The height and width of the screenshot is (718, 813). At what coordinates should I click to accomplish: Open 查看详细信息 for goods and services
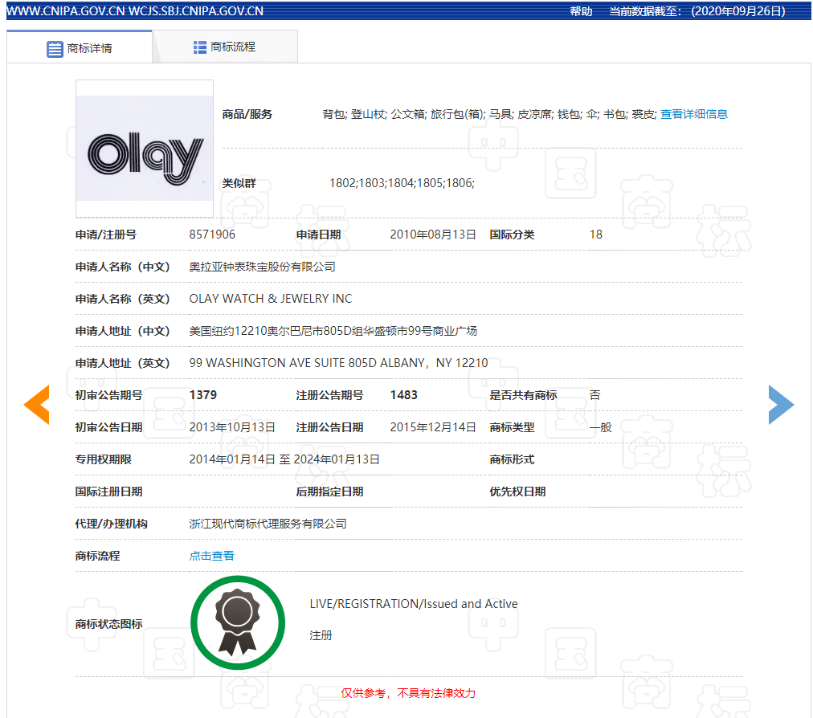(693, 114)
